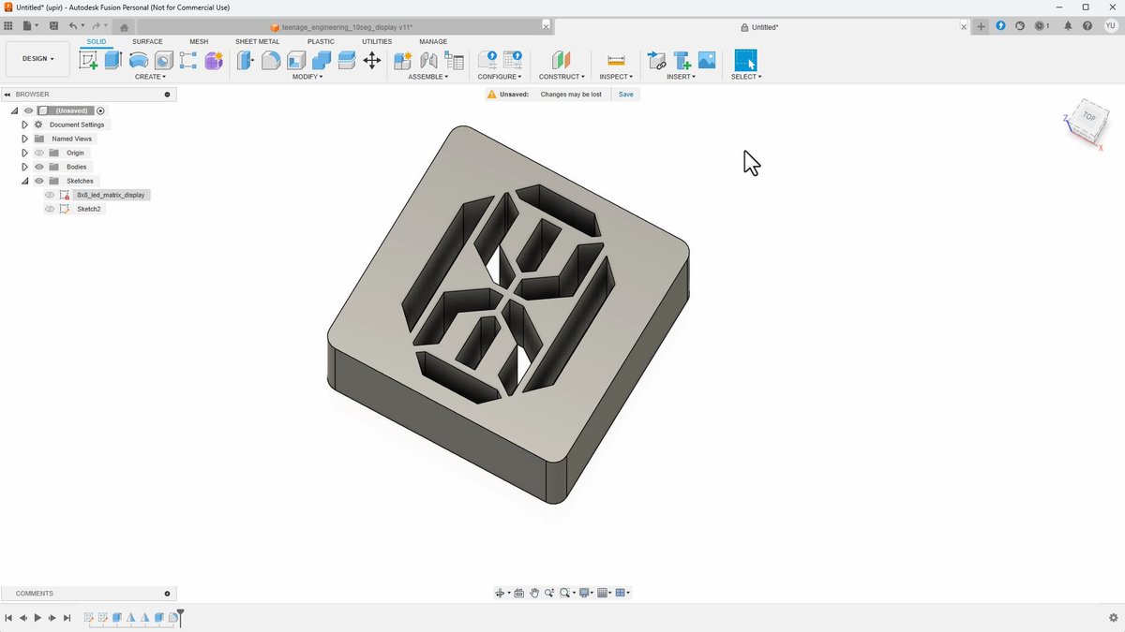Activate the (Unsaved) component radio button
1125x632 pixels.
(100, 110)
